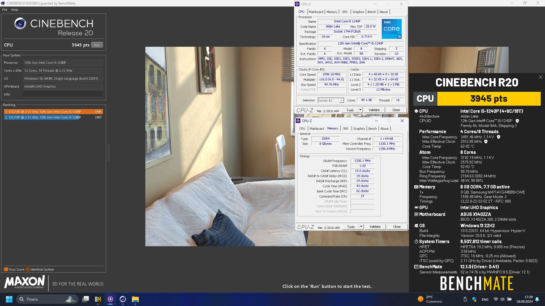Expand Tools dropdown arrow in lower CPU-Z

(x=361, y=227)
